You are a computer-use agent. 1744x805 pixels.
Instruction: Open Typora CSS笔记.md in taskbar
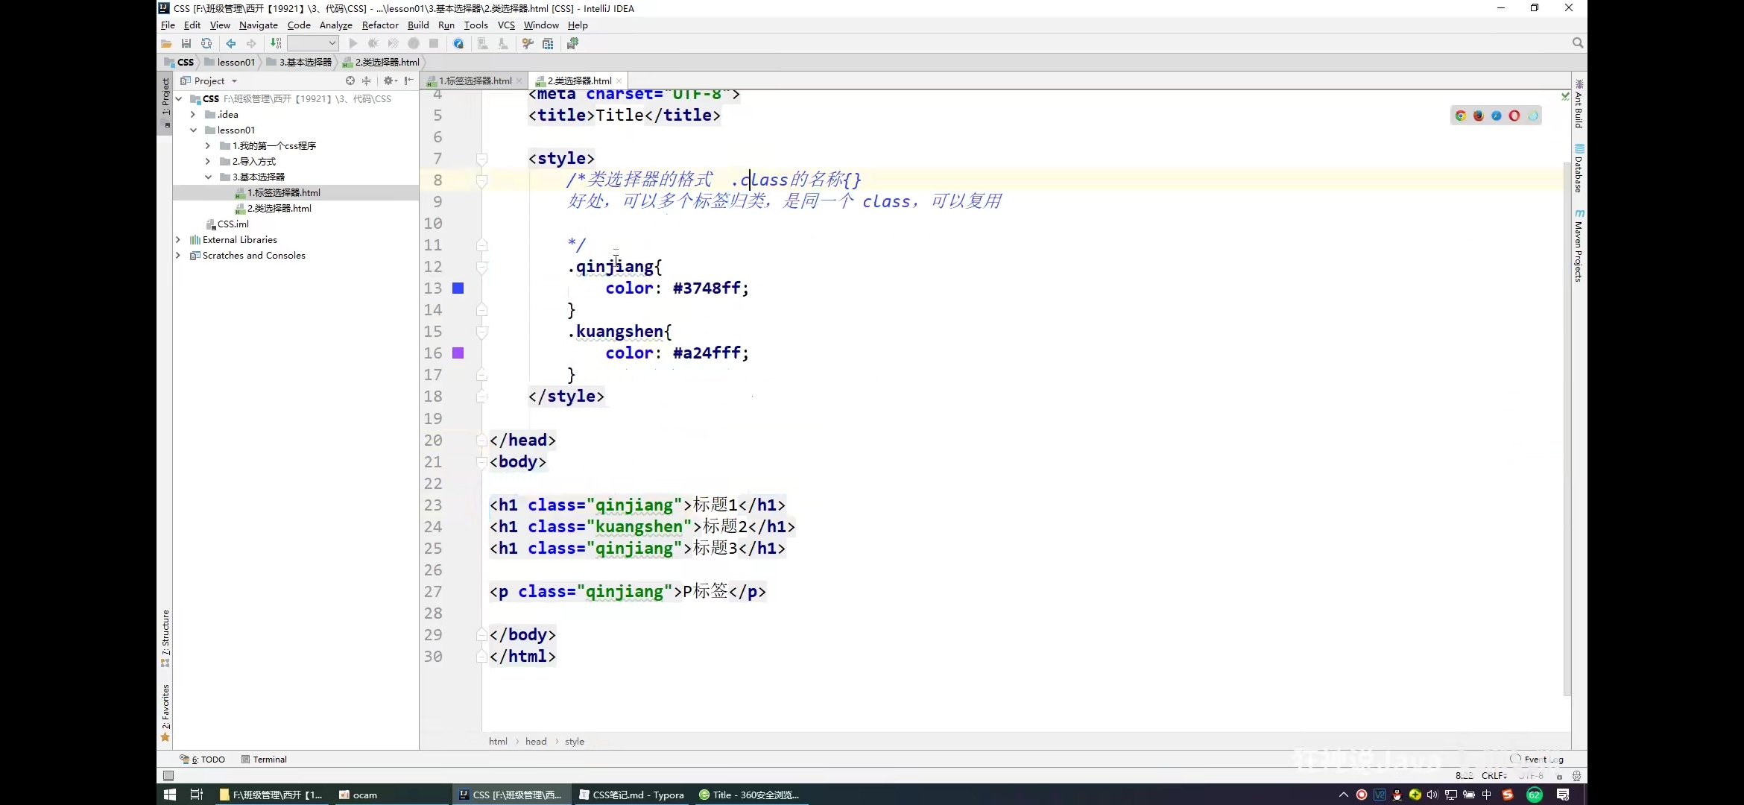click(631, 795)
